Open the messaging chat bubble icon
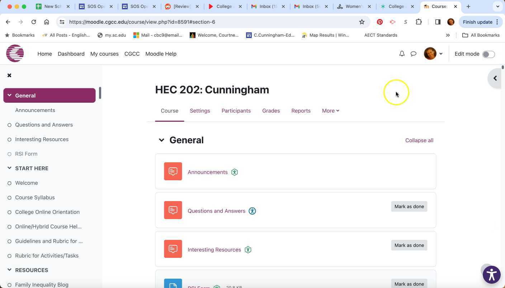Image resolution: width=505 pixels, height=288 pixels. point(414,54)
